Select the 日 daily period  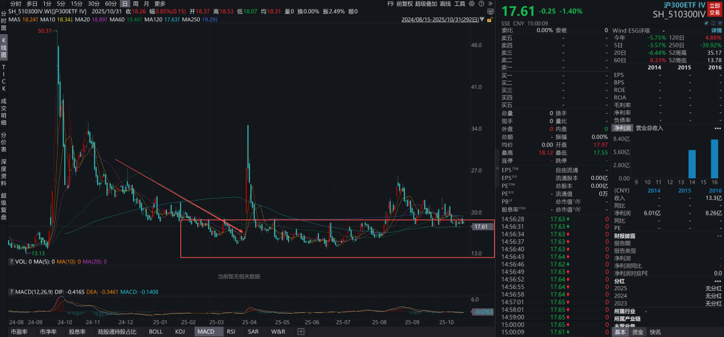(x=125, y=4)
